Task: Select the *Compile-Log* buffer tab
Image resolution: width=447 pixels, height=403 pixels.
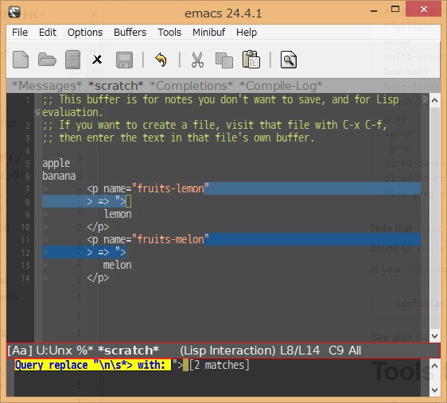Action: coord(281,85)
